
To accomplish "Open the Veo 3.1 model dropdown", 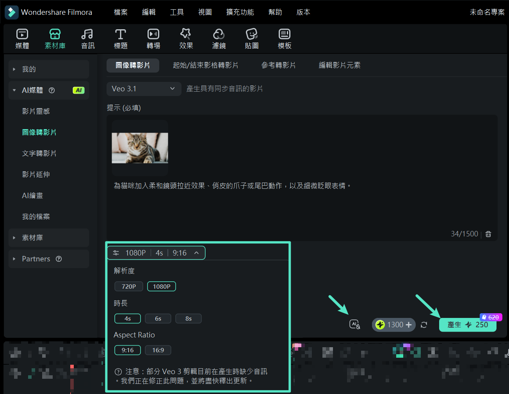I will pyautogui.click(x=144, y=89).
